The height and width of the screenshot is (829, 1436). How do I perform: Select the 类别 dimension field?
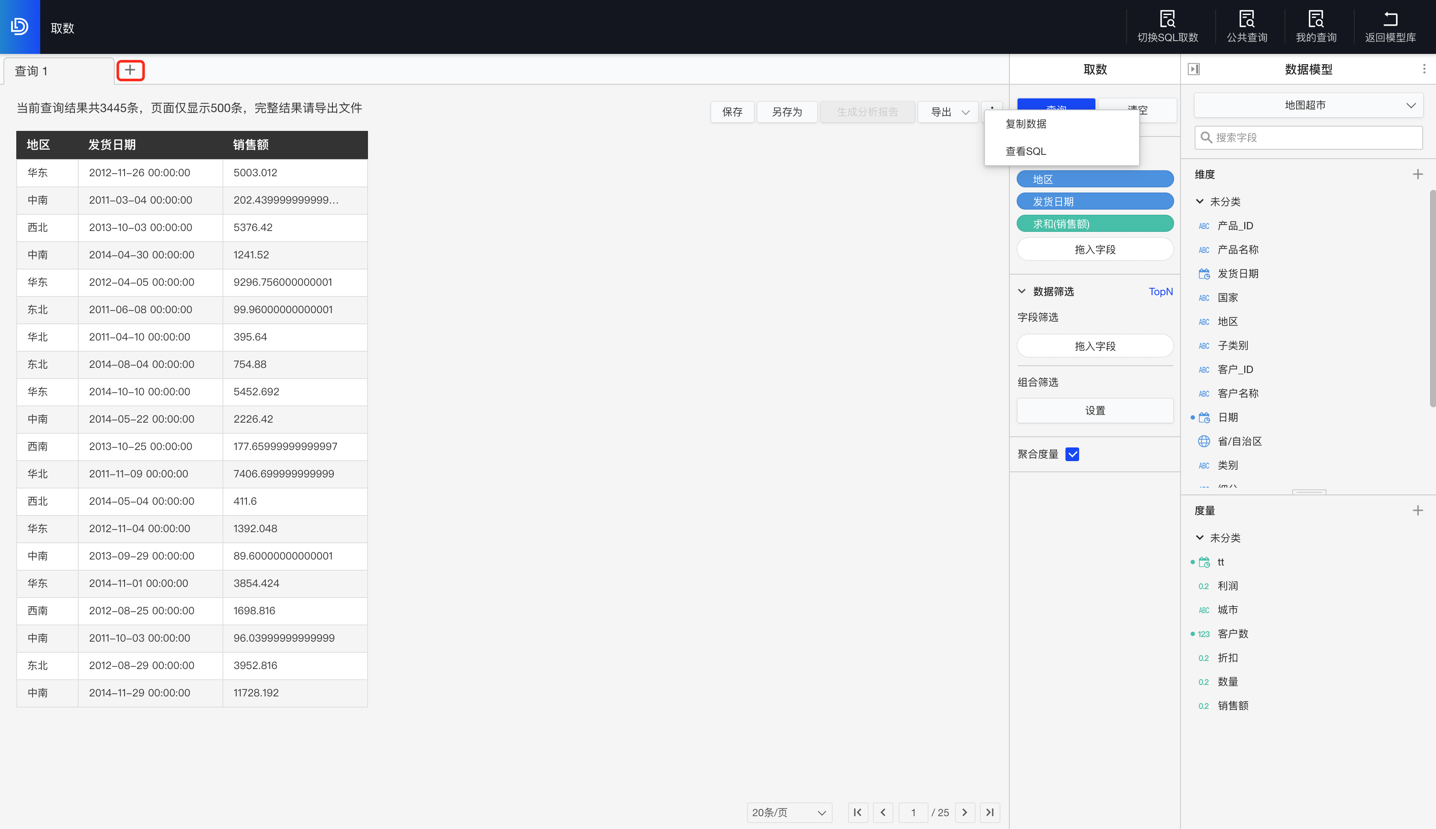[x=1227, y=465]
